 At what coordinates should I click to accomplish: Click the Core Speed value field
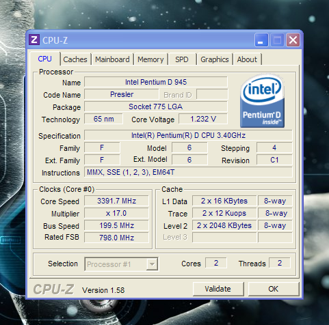(116, 201)
